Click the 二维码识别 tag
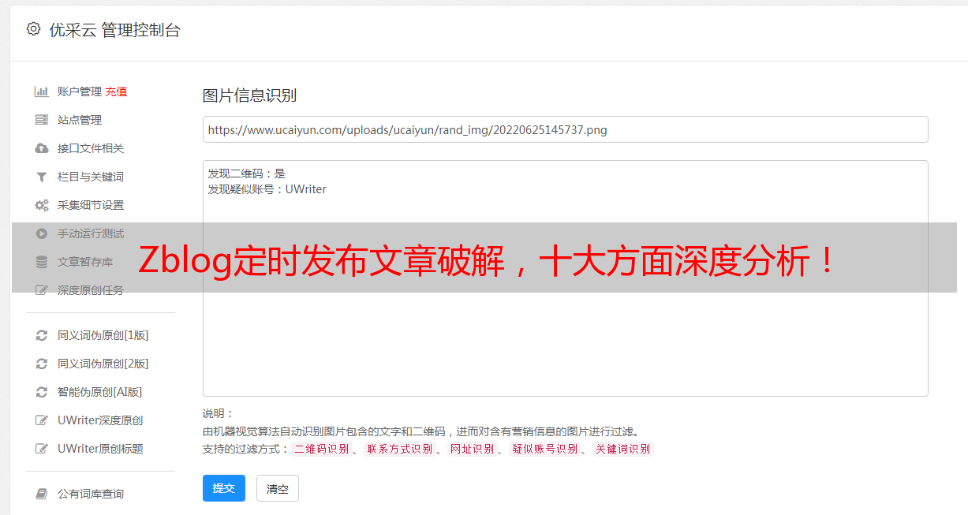 pos(321,449)
